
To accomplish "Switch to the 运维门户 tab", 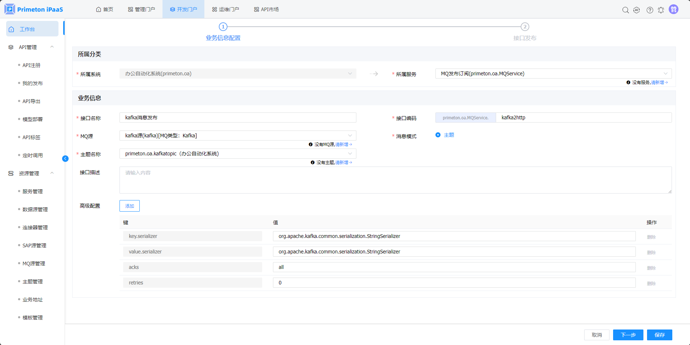I will [x=225, y=9].
